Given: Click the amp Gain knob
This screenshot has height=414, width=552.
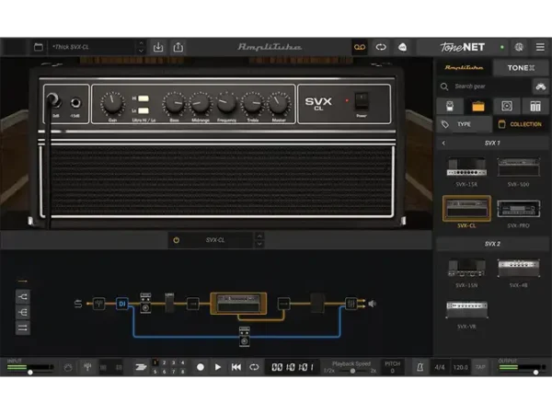Looking at the screenshot, I should 112,103.
